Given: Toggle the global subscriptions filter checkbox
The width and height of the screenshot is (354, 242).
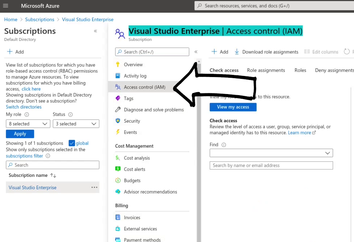Looking at the screenshot, I should [72, 143].
